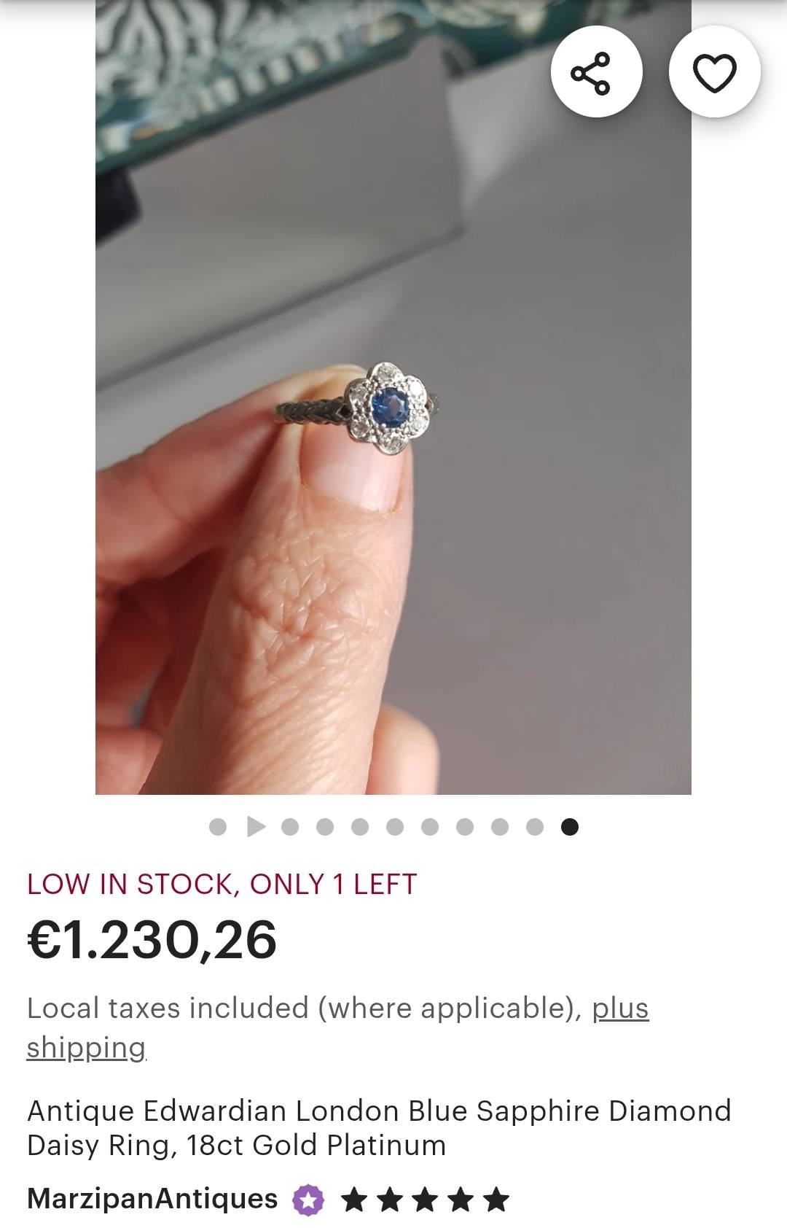This screenshot has width=787, height=1228.
Task: Jump to the first image dot
Action: pos(217,826)
